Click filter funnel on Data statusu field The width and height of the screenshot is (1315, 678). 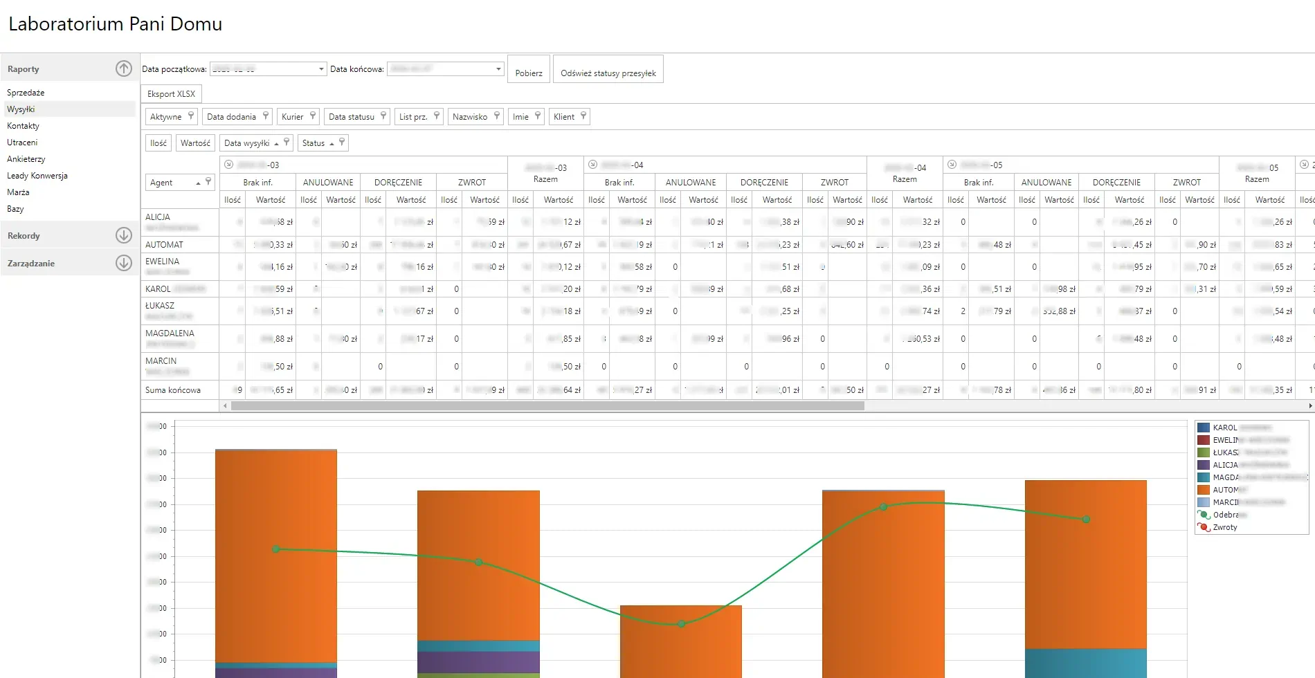coord(383,116)
